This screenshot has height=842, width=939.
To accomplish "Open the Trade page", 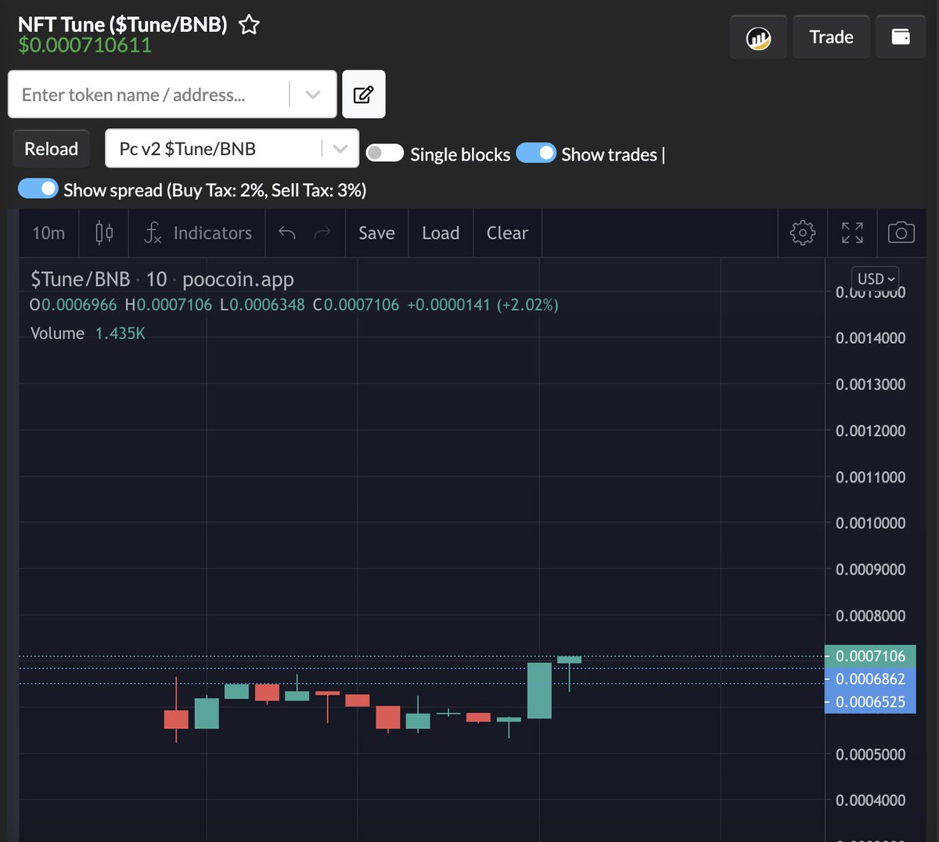I will pos(831,36).
